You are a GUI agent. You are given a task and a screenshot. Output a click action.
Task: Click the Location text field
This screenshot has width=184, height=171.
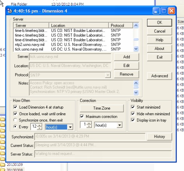[x=70, y=66]
